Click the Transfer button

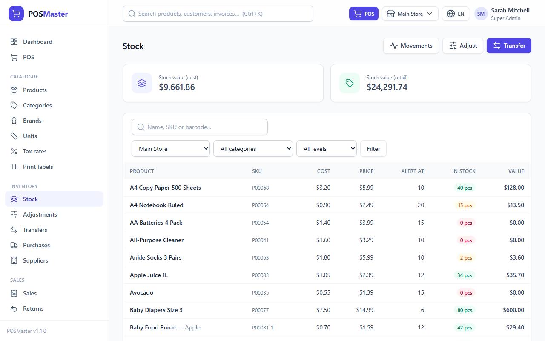tap(509, 46)
